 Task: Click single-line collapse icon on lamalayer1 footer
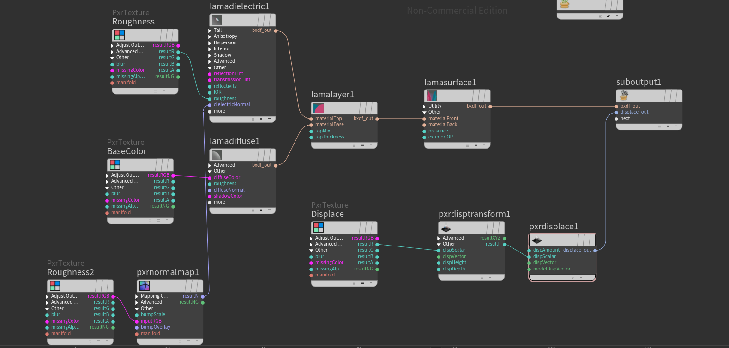click(371, 145)
